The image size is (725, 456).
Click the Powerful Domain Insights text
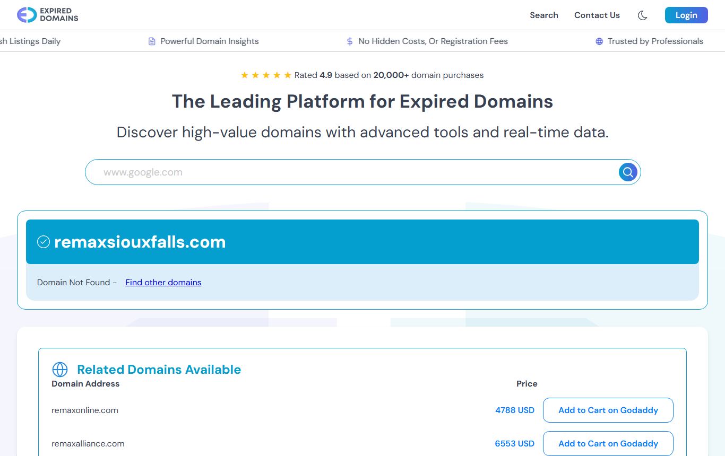210,41
